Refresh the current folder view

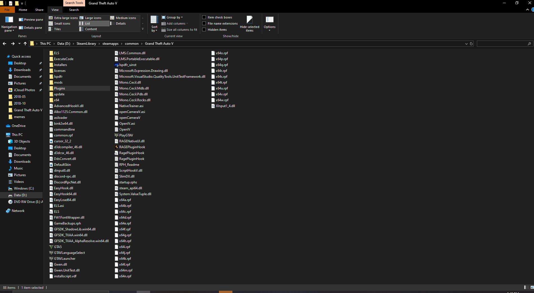click(x=471, y=44)
